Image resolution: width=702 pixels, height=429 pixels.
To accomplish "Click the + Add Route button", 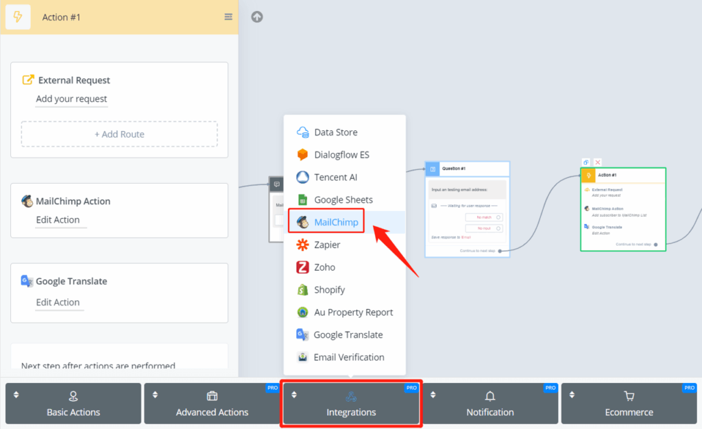I will coord(119,134).
